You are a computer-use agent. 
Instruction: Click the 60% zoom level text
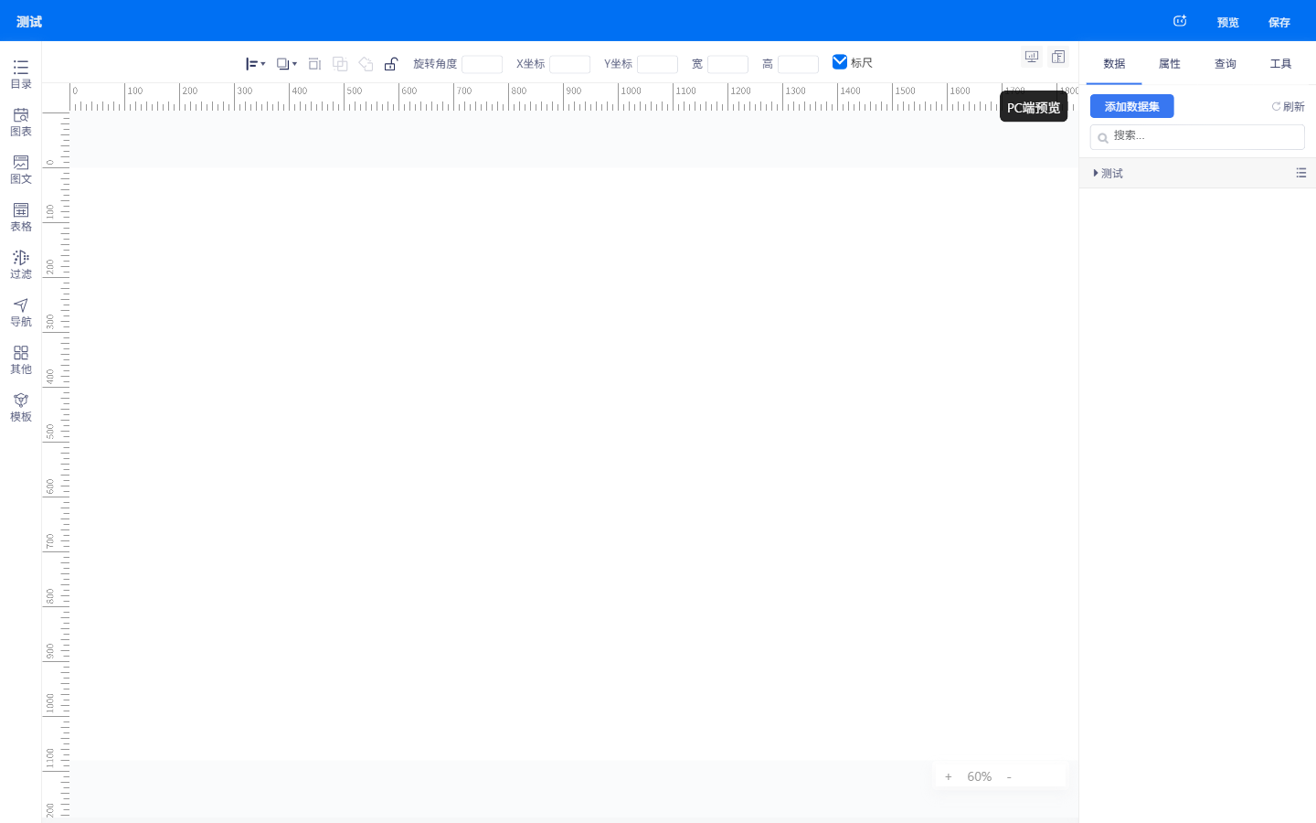(x=979, y=776)
